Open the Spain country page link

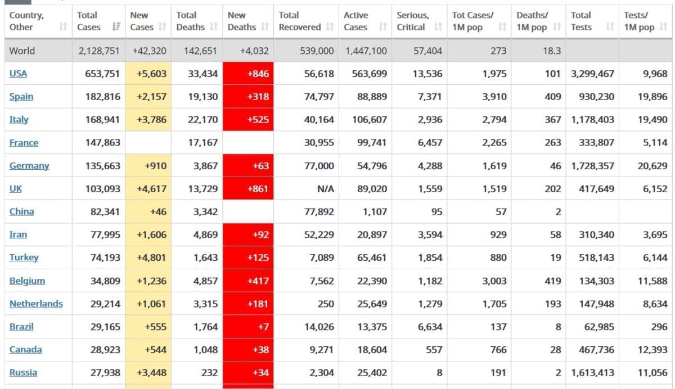click(x=21, y=97)
